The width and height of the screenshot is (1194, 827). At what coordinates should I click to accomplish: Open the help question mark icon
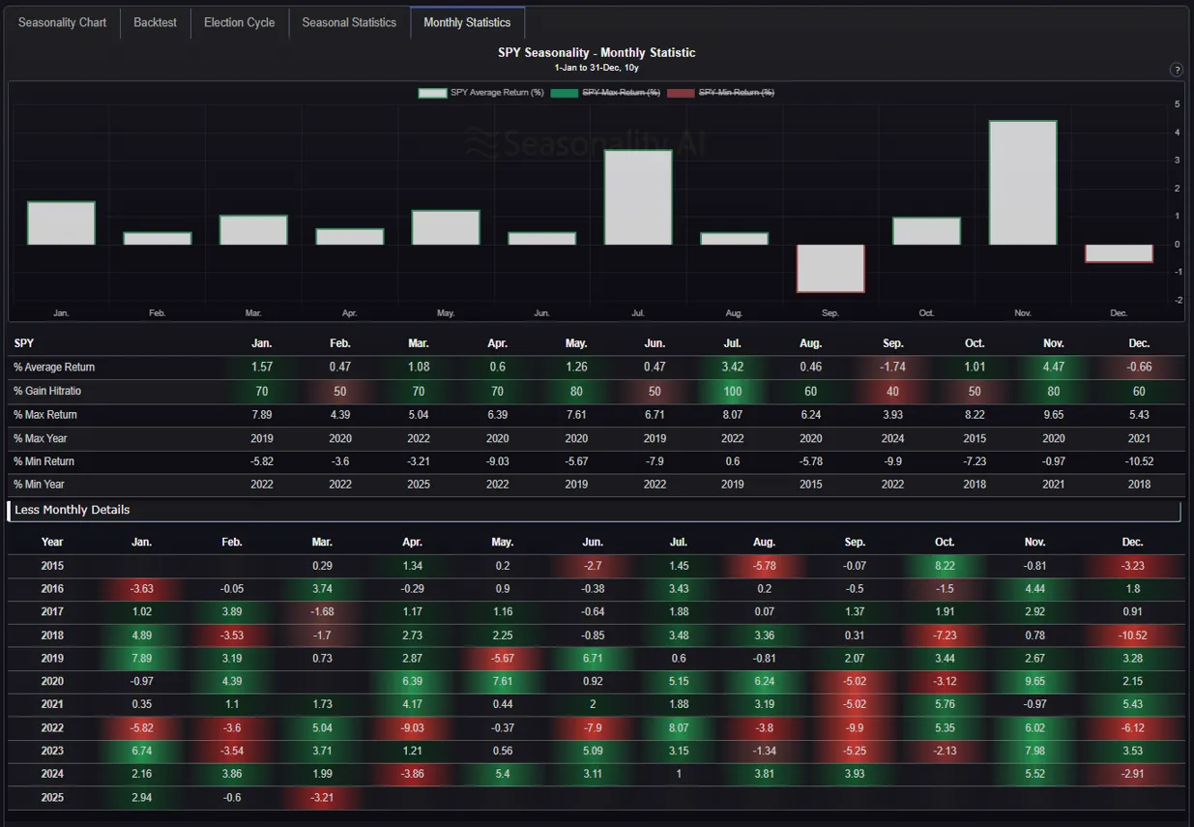(x=1177, y=70)
